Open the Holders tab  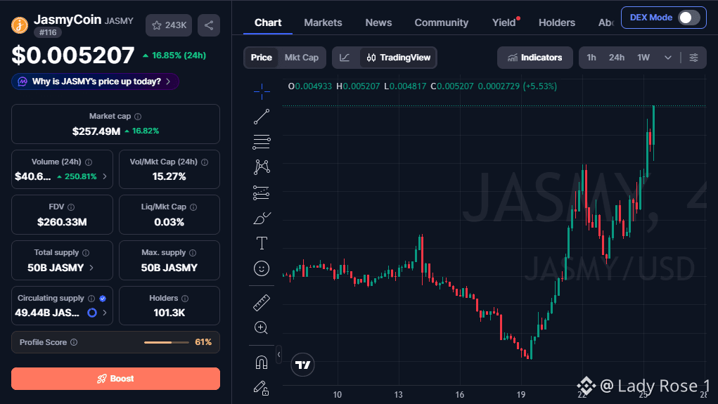tap(556, 22)
